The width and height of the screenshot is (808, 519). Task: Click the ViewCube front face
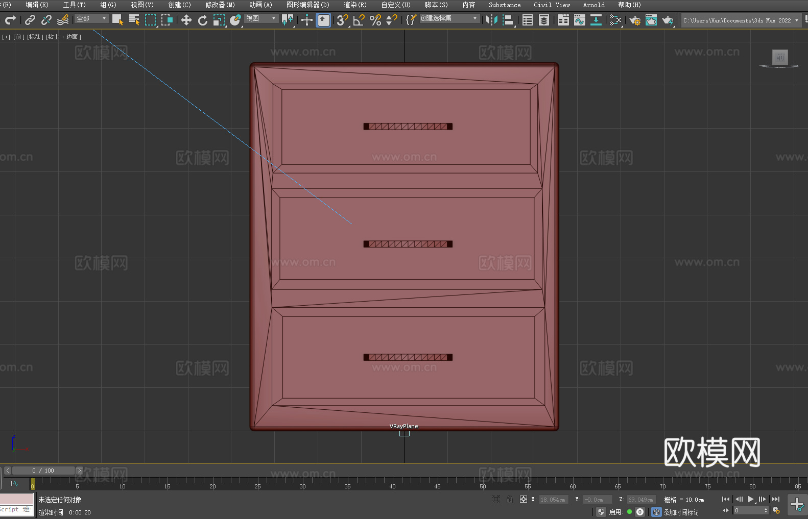pyautogui.click(x=780, y=57)
